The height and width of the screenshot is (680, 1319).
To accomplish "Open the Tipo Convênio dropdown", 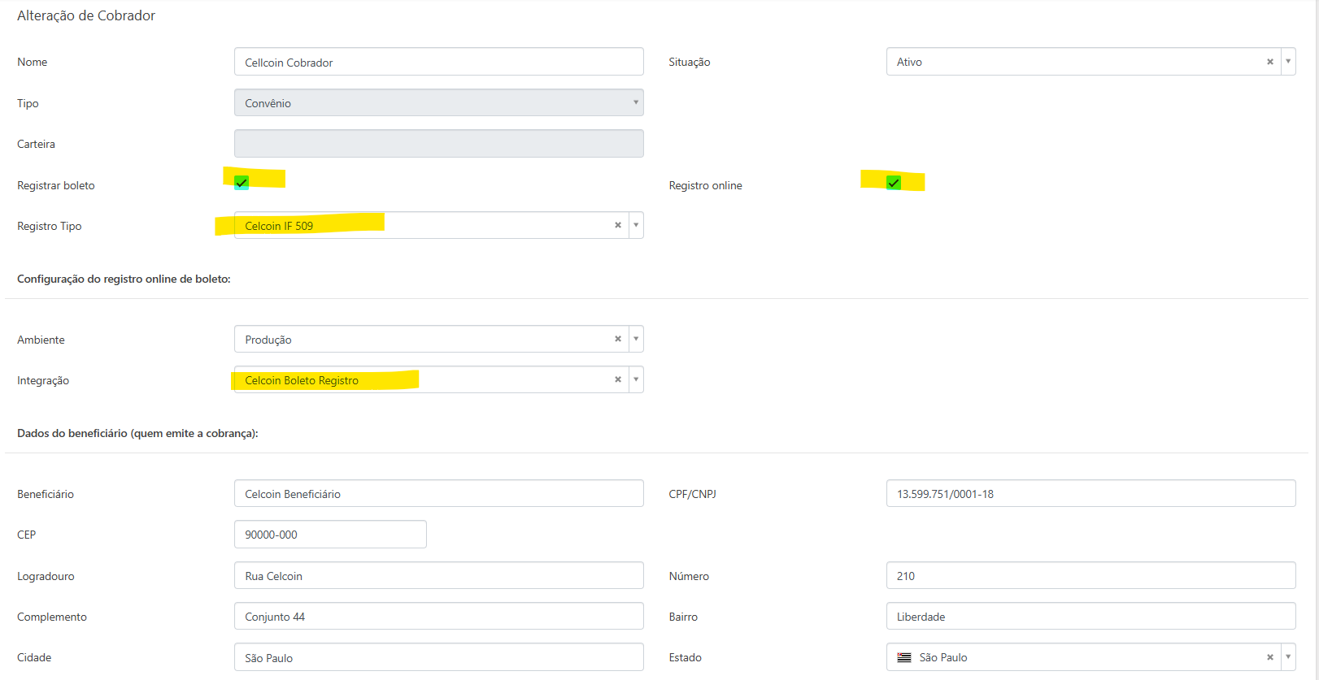I will (439, 102).
